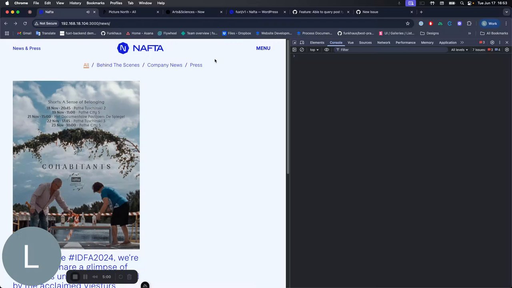Pause the screen recording
Screen dimensions: 512x288
click(85, 277)
